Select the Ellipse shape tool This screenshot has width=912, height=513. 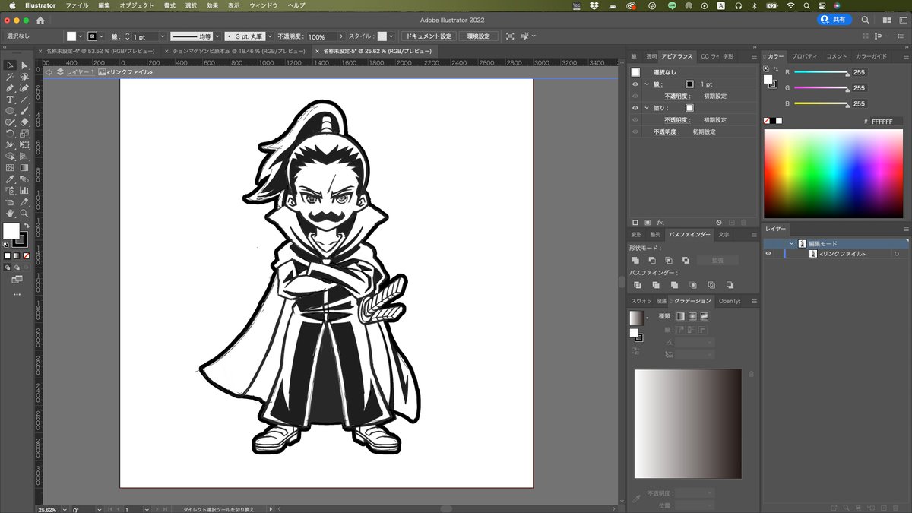click(10, 111)
